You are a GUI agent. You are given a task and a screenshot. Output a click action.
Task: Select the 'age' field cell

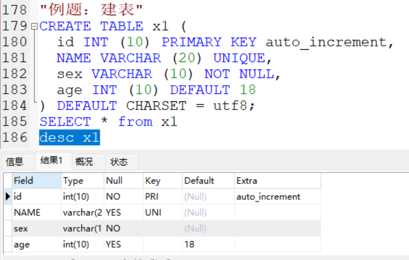click(37, 244)
